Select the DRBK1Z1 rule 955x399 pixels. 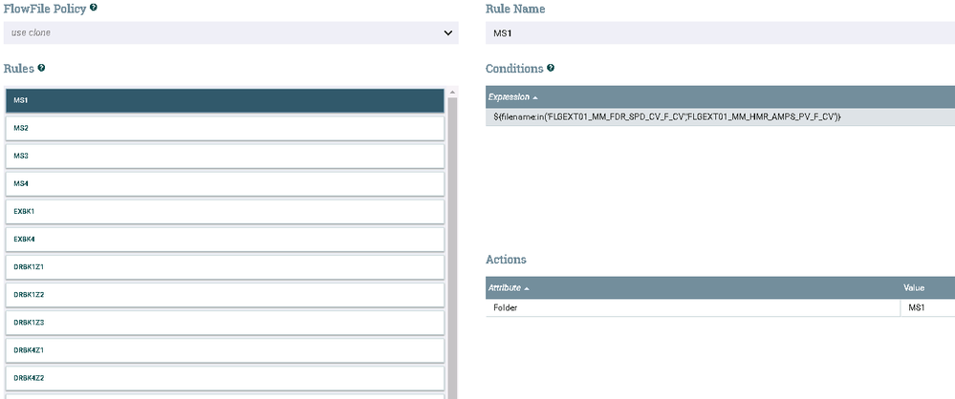click(225, 266)
